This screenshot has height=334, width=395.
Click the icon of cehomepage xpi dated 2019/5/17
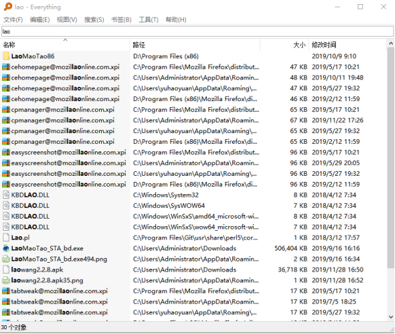6,67
